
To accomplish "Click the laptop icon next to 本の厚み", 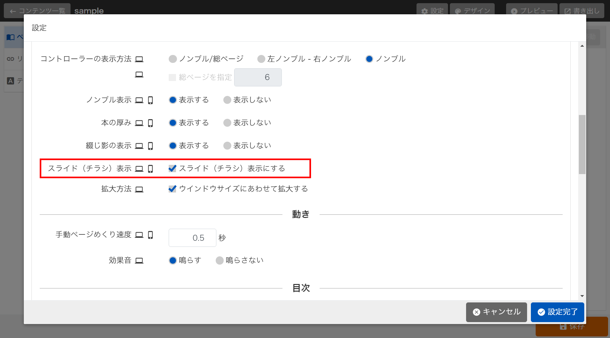I will tap(139, 123).
